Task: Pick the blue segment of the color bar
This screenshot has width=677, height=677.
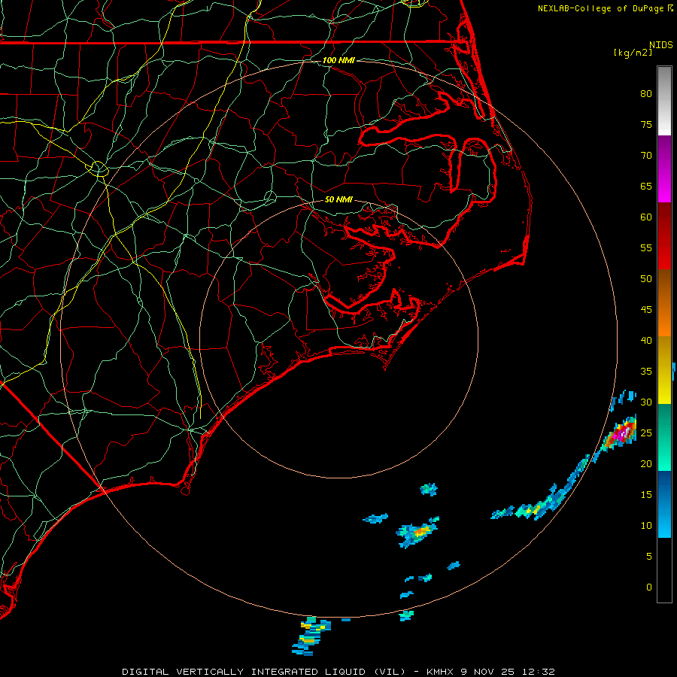Action: pyautogui.click(x=664, y=504)
